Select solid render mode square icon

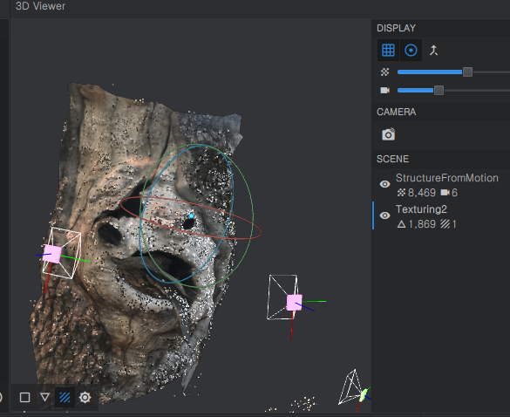pyautogui.click(x=24, y=397)
